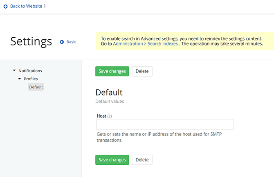Select the Notifications tree node label

click(30, 71)
